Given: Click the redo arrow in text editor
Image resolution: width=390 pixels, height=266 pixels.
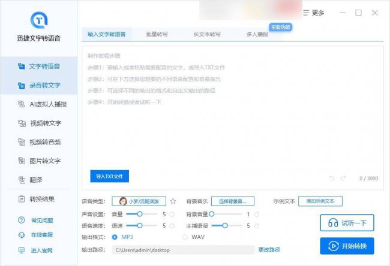Looking at the screenshot, I should click(343, 179).
